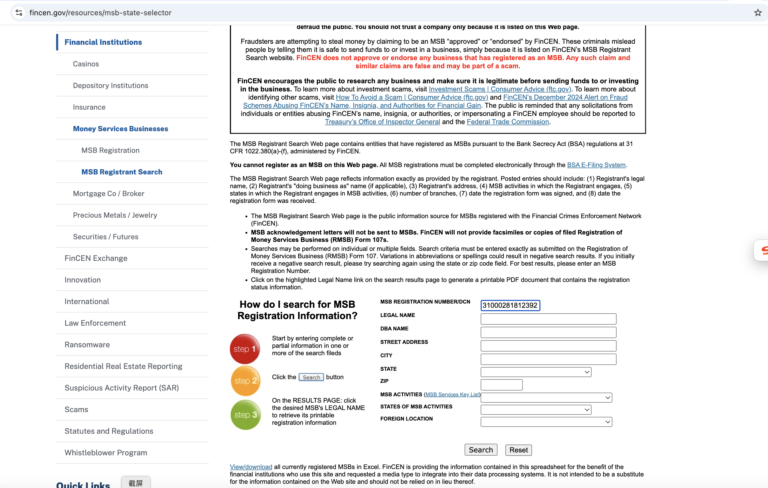Screen dimensions: 768x488
Task: Select Scams in the sidebar
Action: click(76, 409)
